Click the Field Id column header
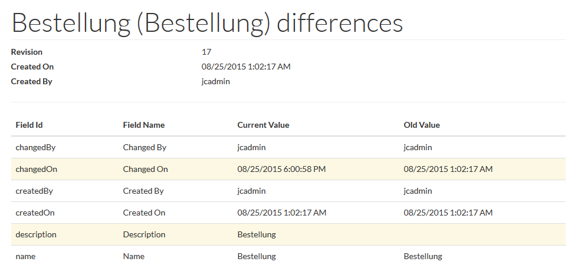The height and width of the screenshot is (275, 571). pyautogui.click(x=28, y=125)
